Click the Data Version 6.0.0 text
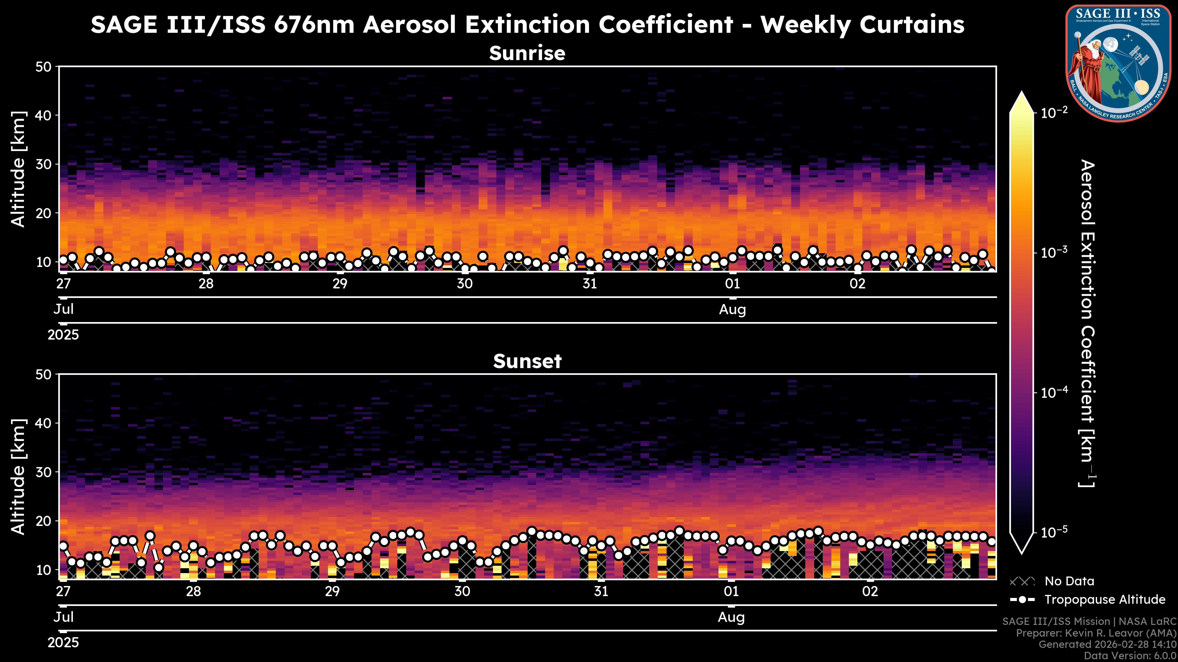 pos(1130,656)
